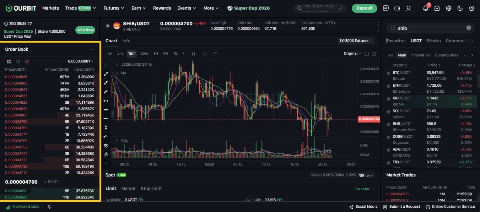The width and height of the screenshot is (480, 212).
Task: Click Join Now for Super Cup
Action: (85, 30)
